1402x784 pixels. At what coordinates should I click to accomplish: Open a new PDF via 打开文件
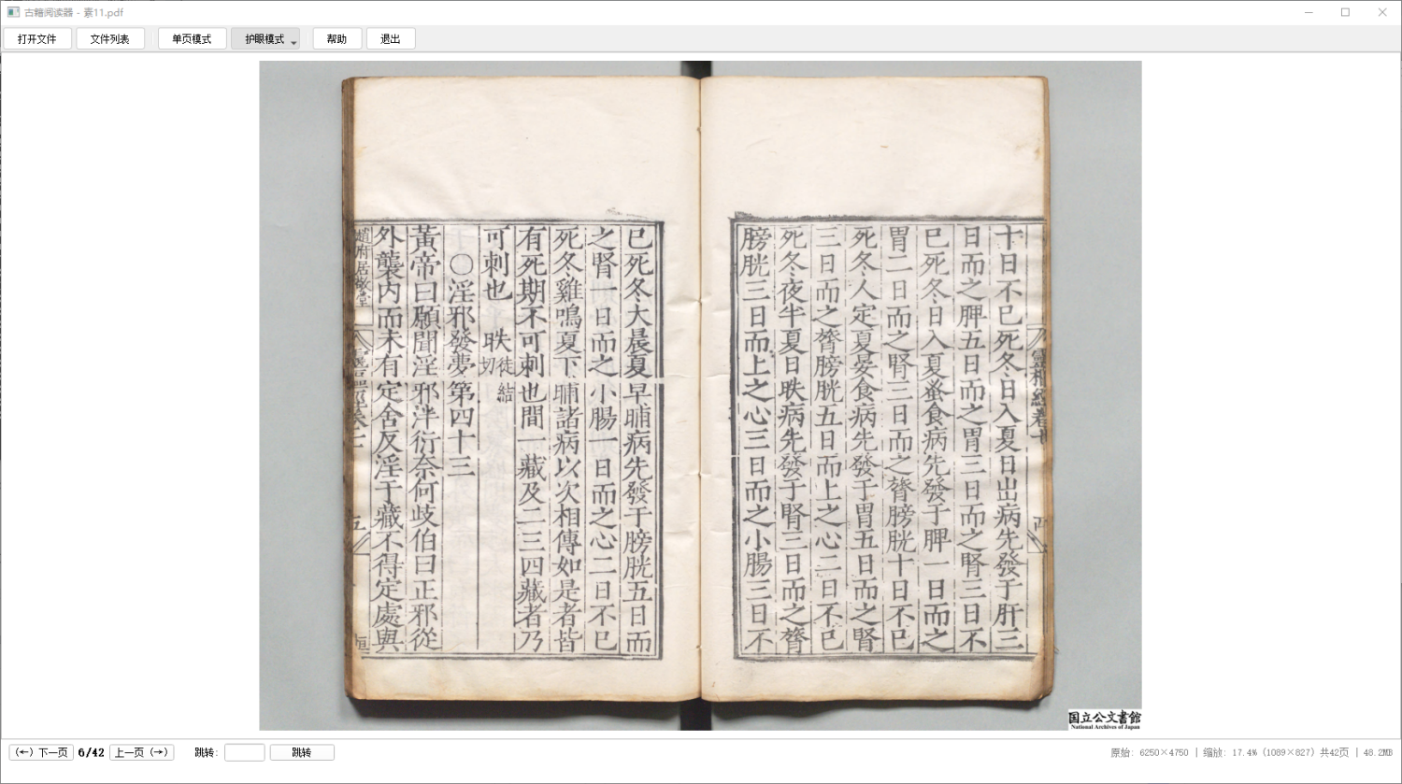coord(37,38)
